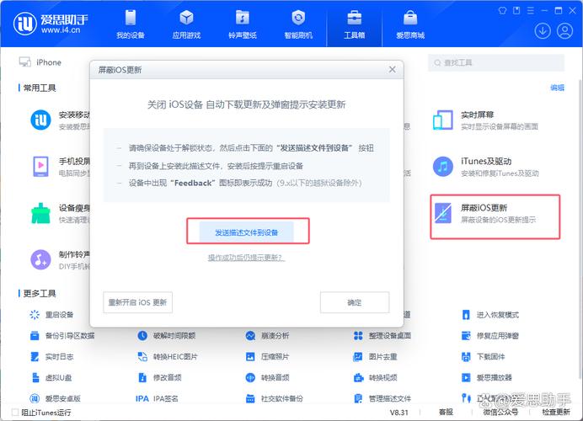Open 修复应用弹窗 tool
Viewport: 583px width, 421px height.
pyautogui.click(x=489, y=336)
